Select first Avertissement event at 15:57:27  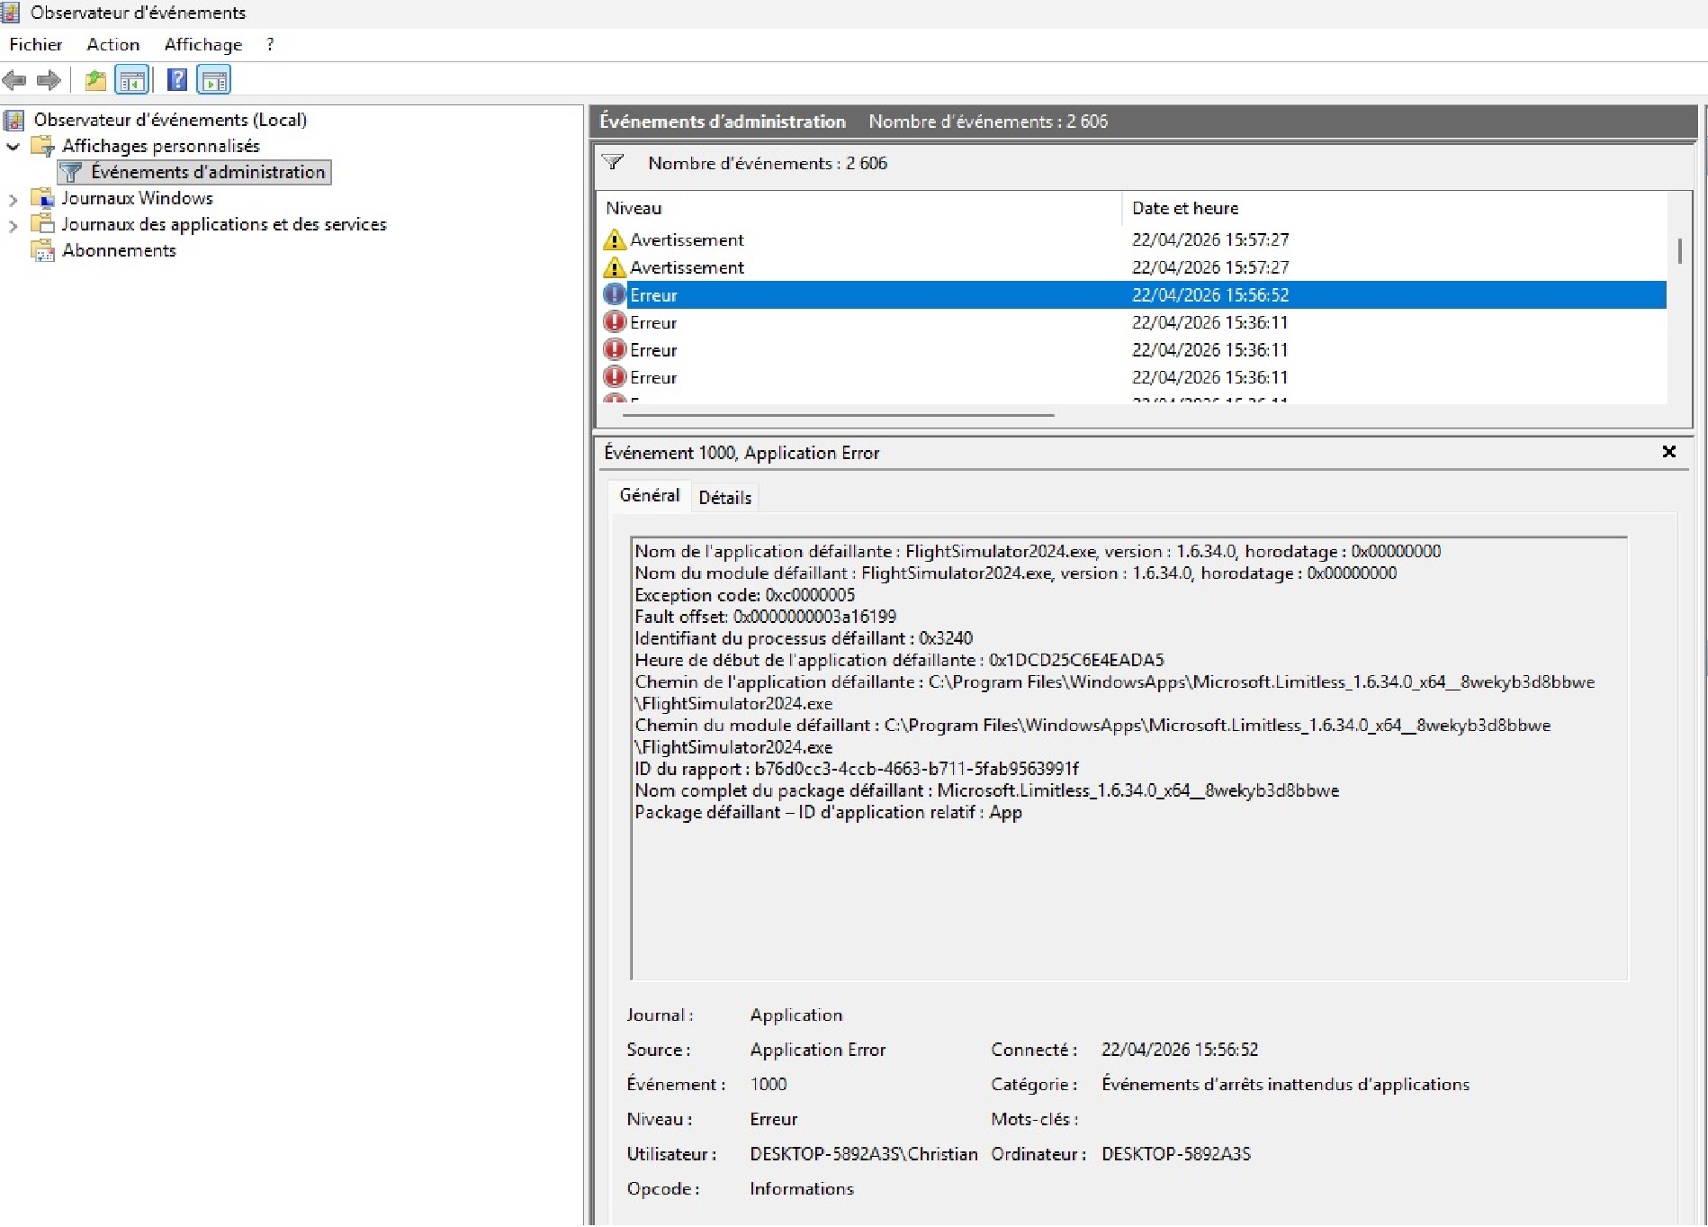coord(687,240)
